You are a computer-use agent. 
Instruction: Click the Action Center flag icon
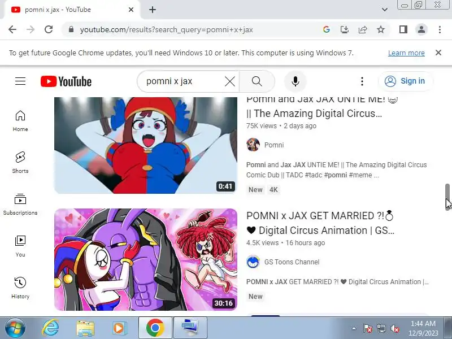(x=368, y=328)
